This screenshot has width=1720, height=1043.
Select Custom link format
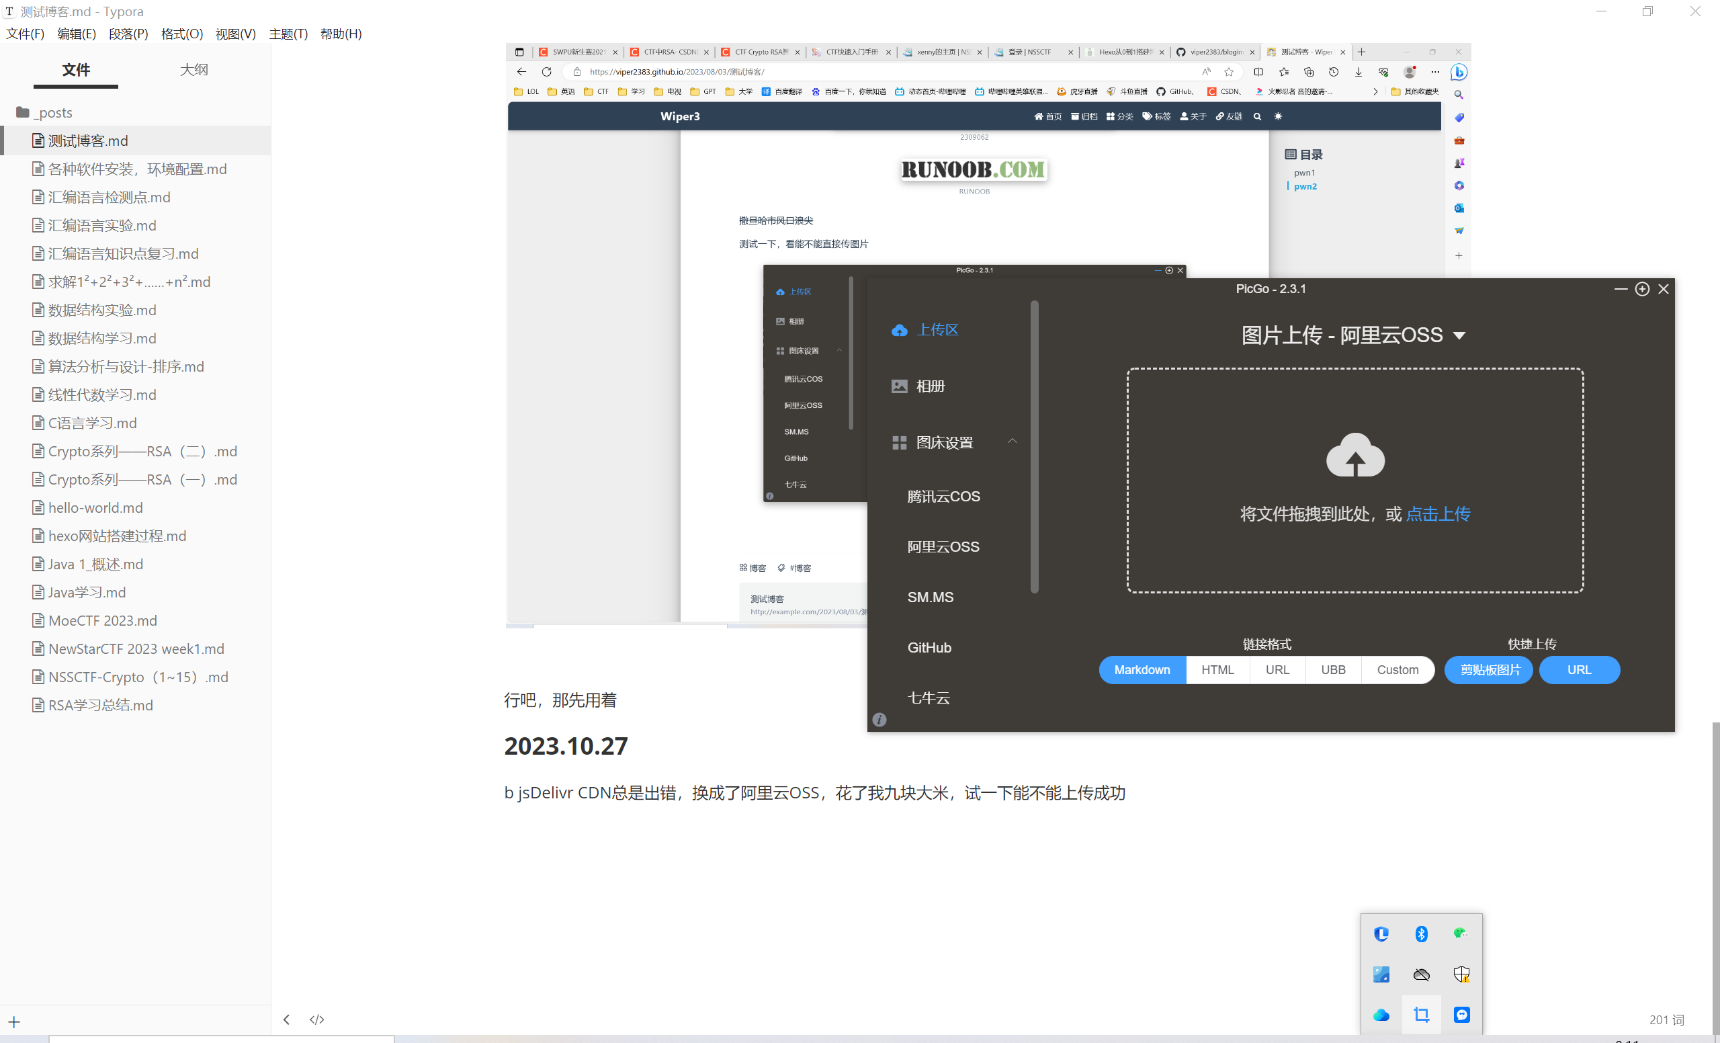1397,669
